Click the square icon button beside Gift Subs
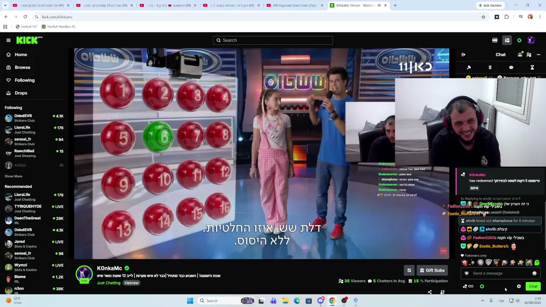546x307 pixels. click(x=409, y=270)
